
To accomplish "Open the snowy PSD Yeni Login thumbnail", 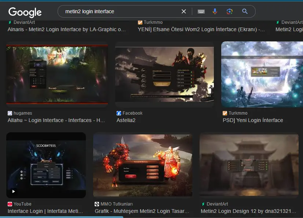I will click(262, 74).
